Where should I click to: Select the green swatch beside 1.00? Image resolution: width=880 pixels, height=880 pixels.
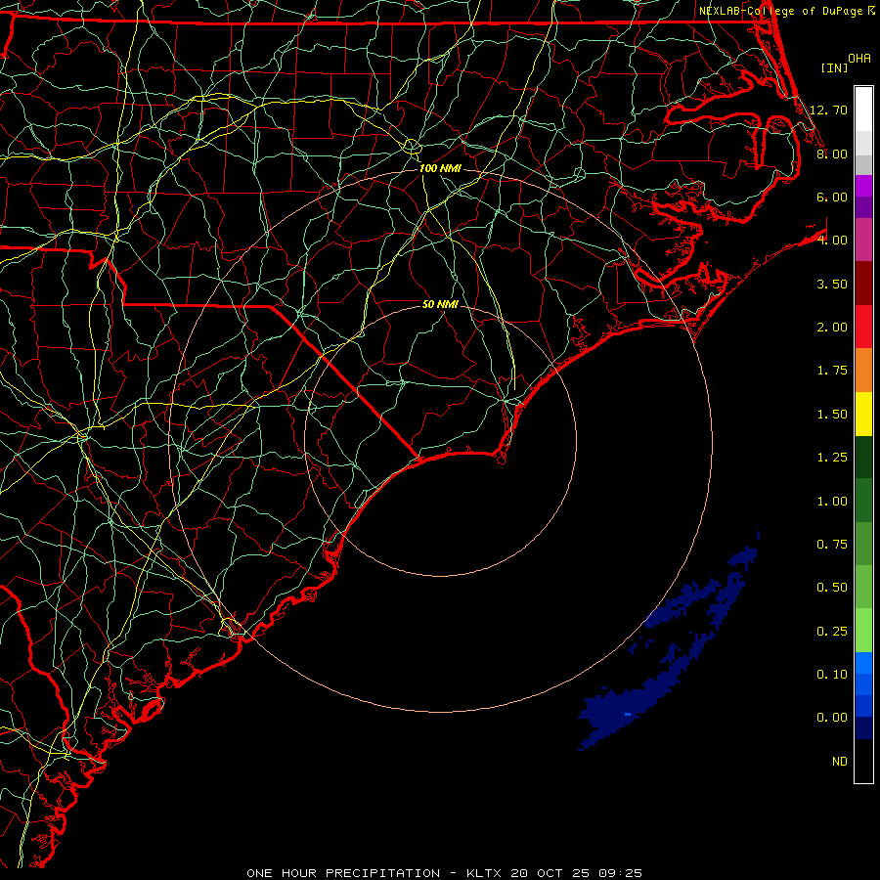[863, 501]
